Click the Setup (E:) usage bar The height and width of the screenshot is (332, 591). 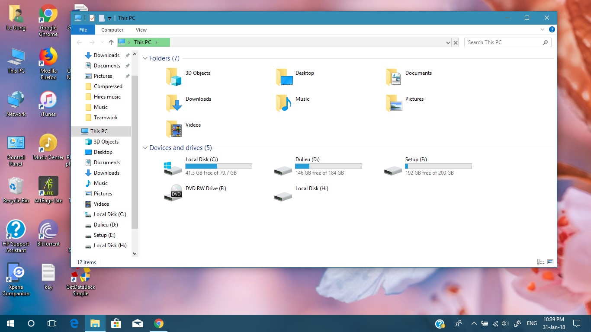click(x=438, y=166)
